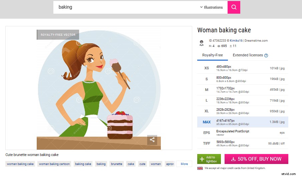This screenshot has height=177, width=302.
Task: Select the Royalty-Free tab
Action: [x=213, y=55]
